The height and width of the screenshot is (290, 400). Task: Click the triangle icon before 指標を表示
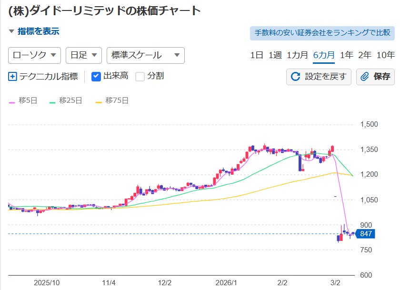[11, 32]
